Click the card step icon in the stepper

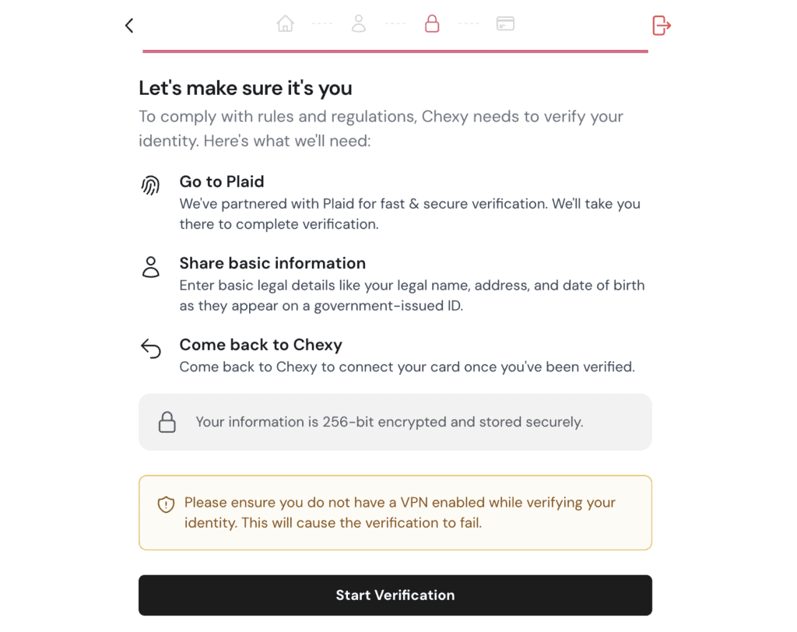[505, 24]
